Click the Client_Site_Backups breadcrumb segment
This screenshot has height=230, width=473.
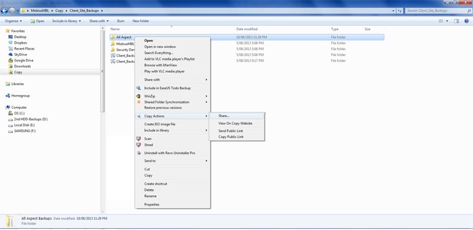point(84,11)
